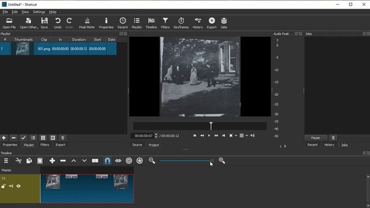Append clip to timeline with plus
370x208 pixels.
[x=52, y=161]
